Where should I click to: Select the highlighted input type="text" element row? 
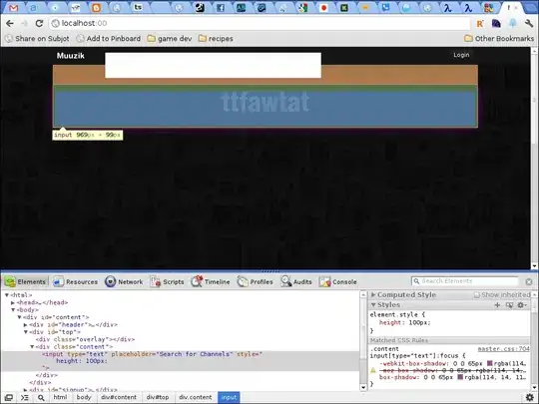coord(180,361)
